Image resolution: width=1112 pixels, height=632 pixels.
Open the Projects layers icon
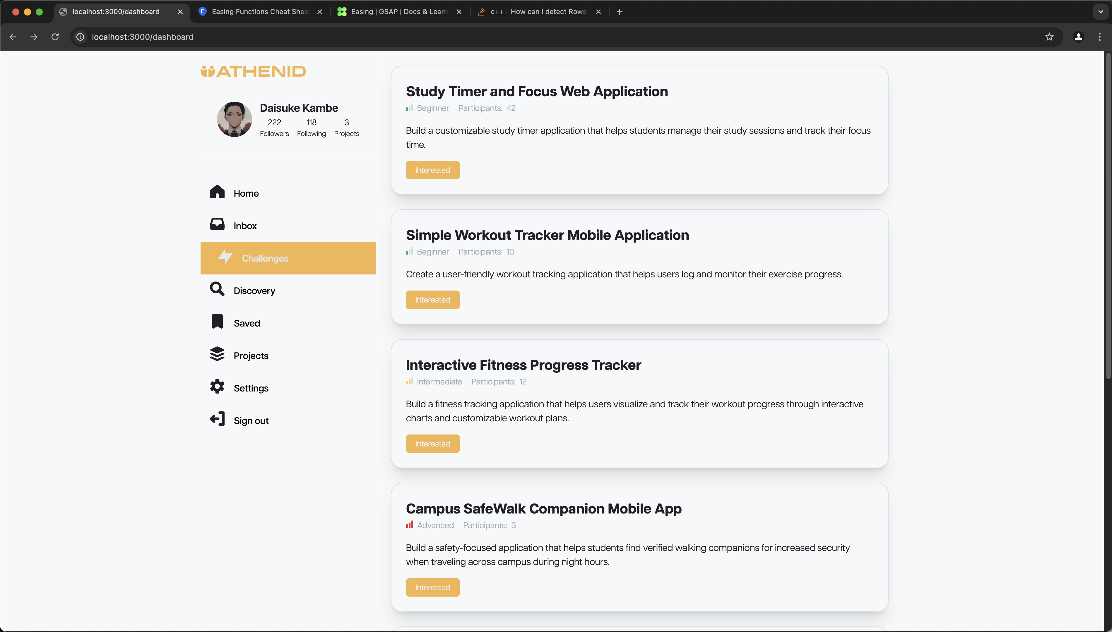point(217,354)
